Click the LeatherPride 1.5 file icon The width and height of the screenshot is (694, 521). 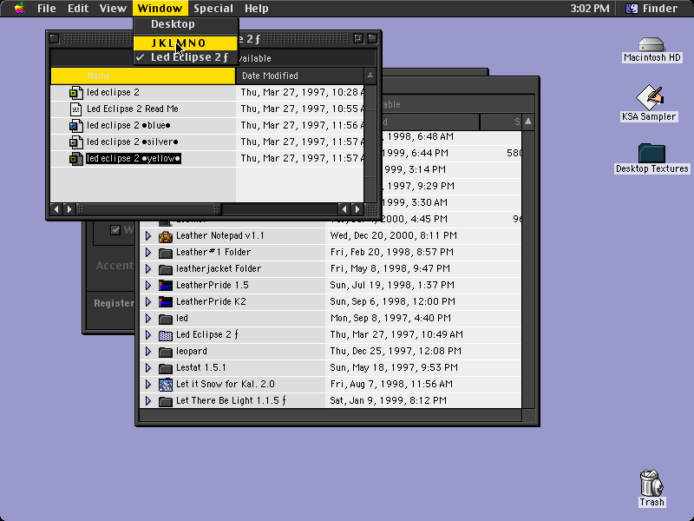[x=166, y=286]
